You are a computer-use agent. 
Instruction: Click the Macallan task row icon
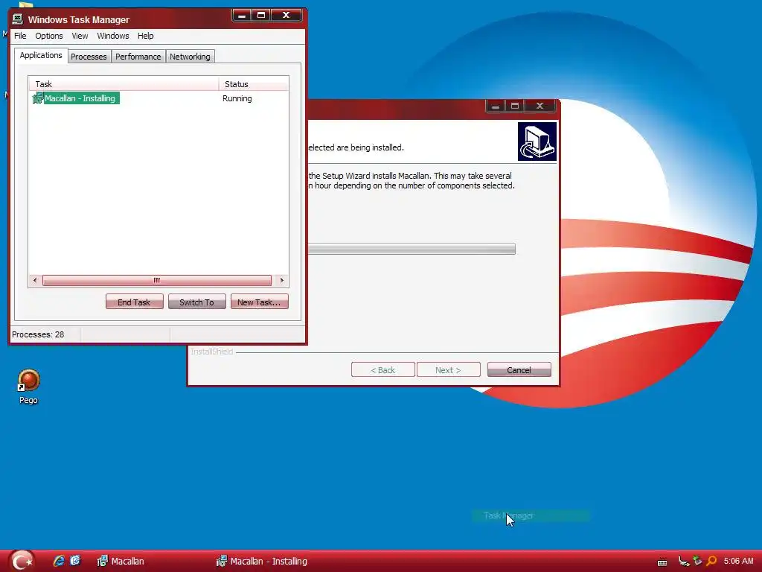point(37,98)
